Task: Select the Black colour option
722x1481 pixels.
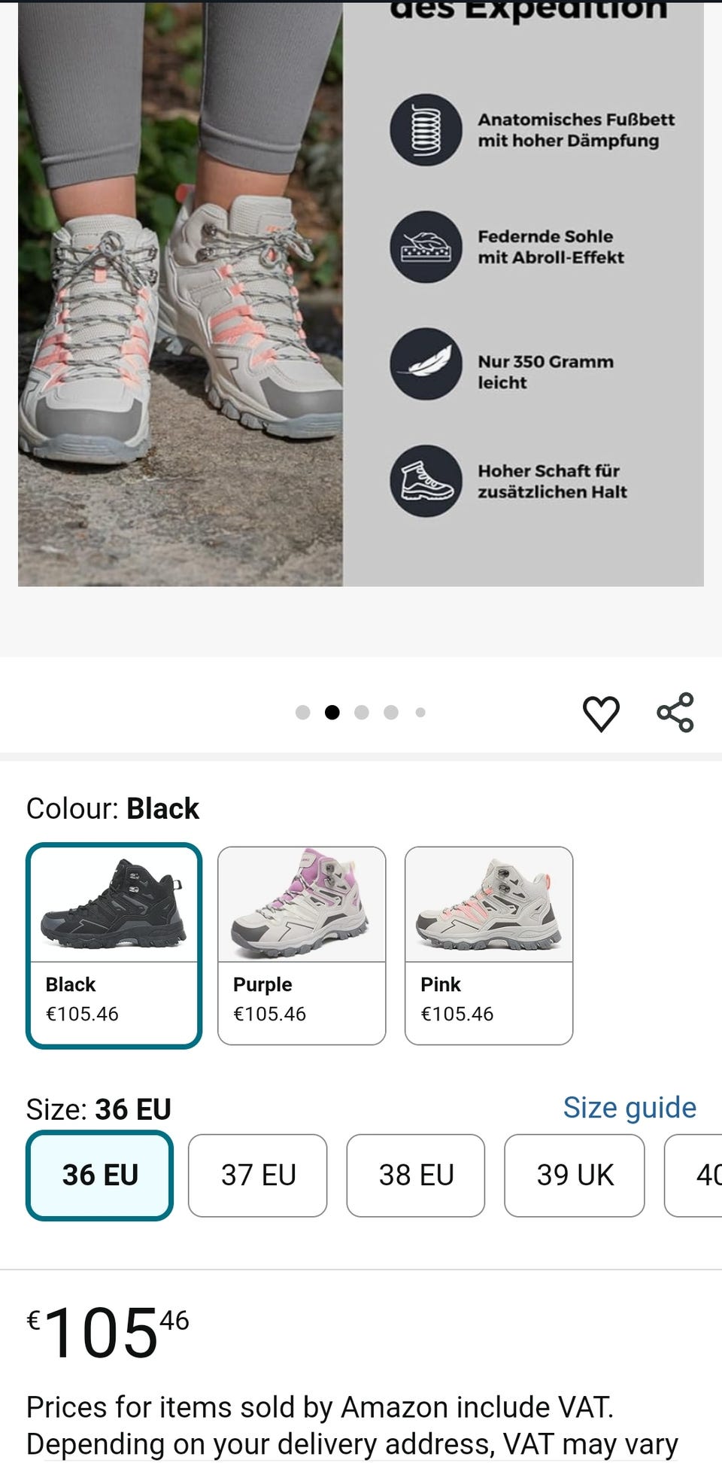Action: [114, 945]
